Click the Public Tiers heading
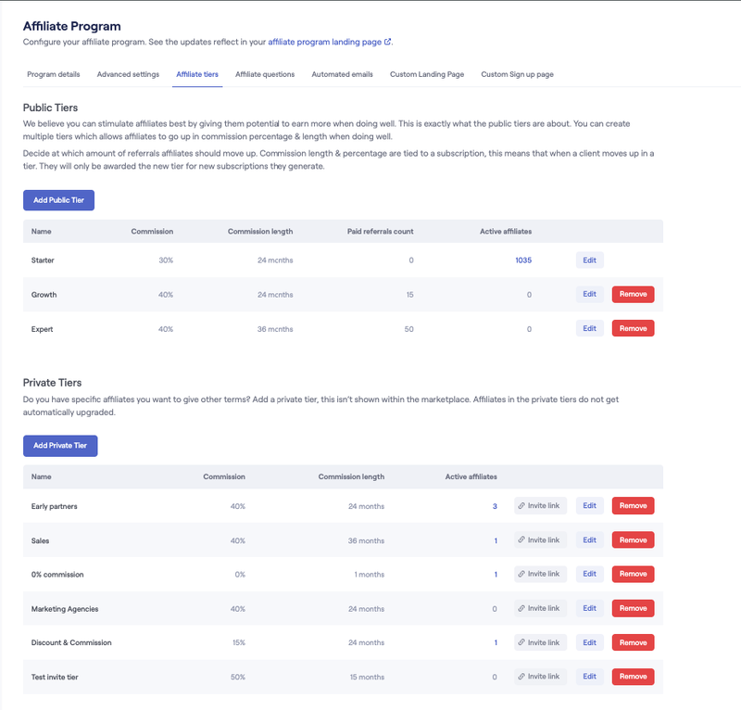 pyautogui.click(x=50, y=108)
